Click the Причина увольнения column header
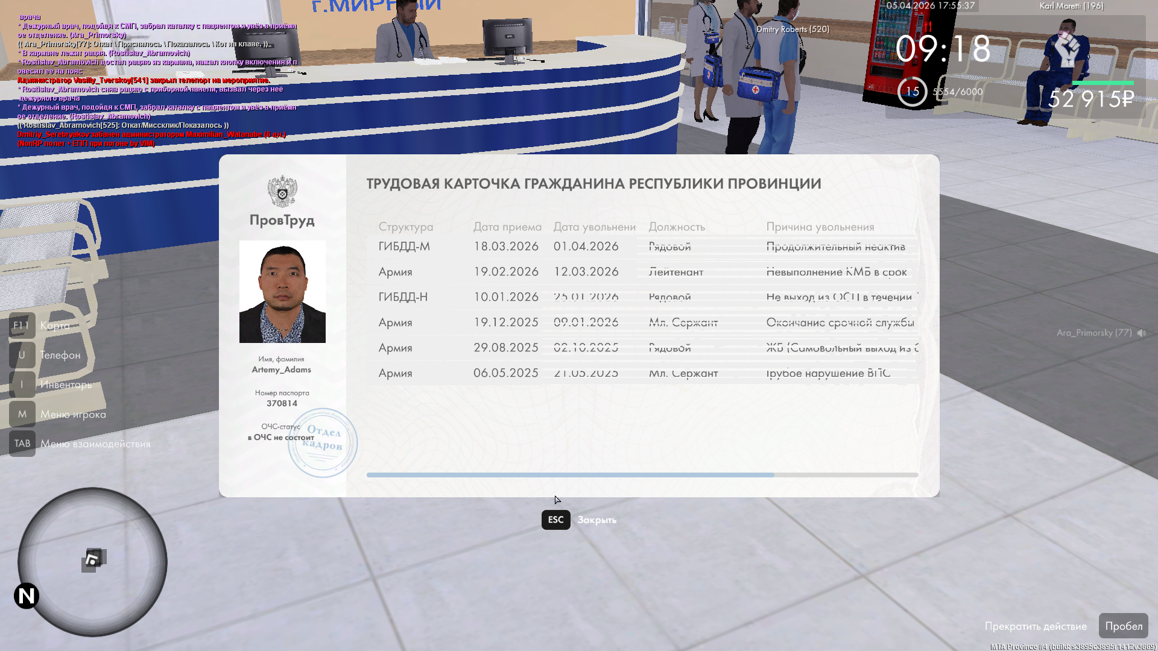 820,227
